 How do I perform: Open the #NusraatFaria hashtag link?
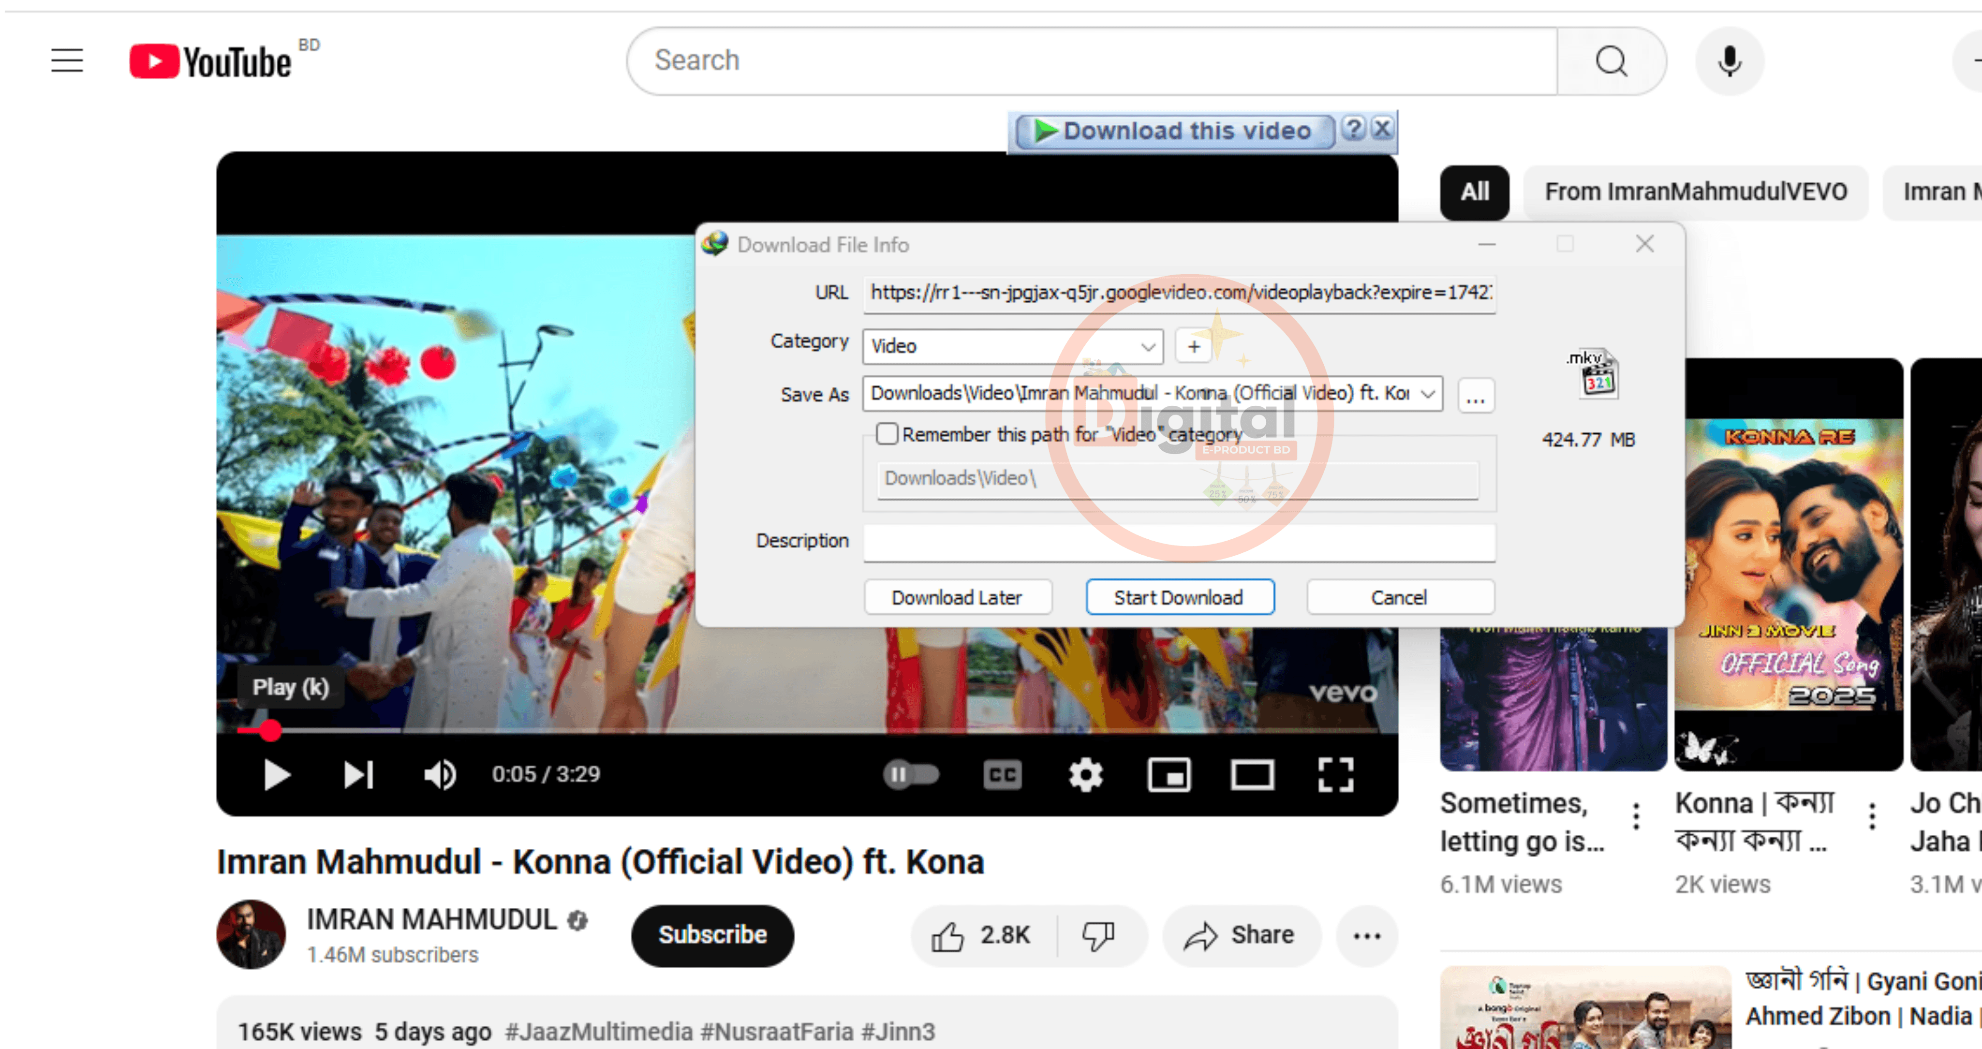(x=777, y=1031)
